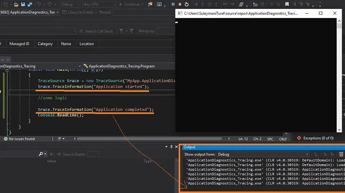This screenshot has height=193, width=345.
Task: Open the Group by dropdown
Action: (x=166, y=31)
